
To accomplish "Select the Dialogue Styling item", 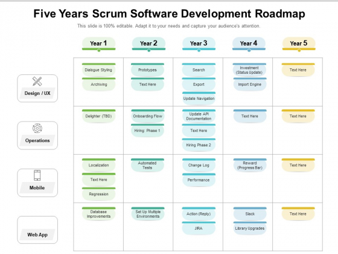I will (x=98, y=70).
